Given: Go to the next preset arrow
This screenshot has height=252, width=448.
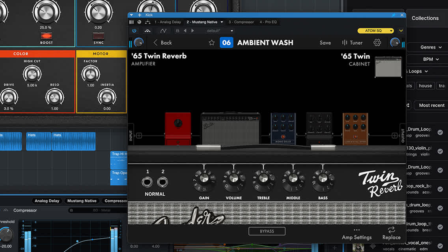Looking at the screenshot, I should click(192, 31).
